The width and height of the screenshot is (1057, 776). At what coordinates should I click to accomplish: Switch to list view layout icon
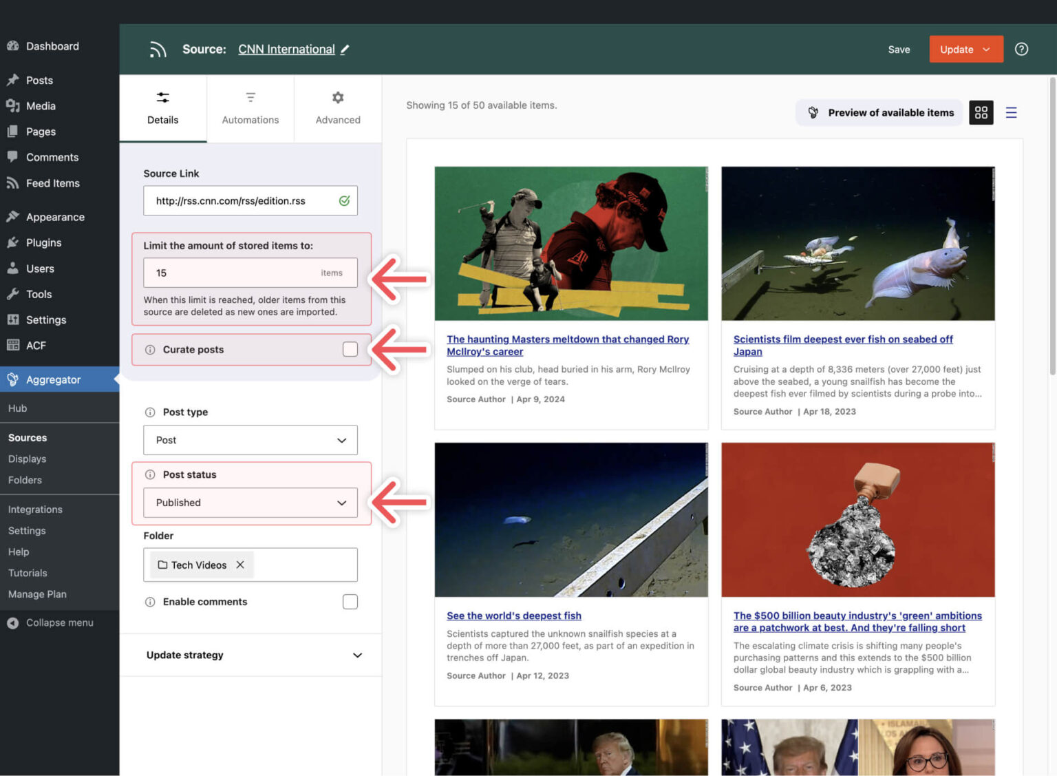tap(1011, 112)
